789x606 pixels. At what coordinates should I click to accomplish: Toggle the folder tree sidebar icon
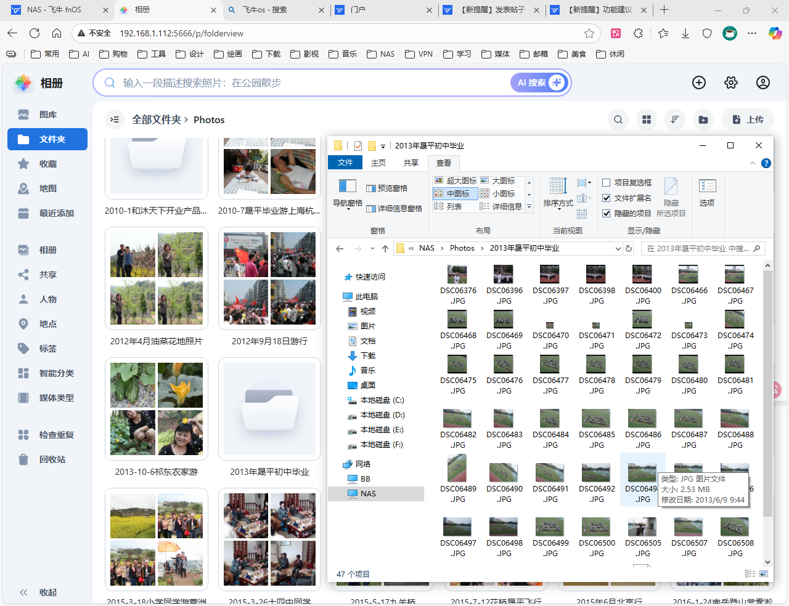pyautogui.click(x=114, y=119)
